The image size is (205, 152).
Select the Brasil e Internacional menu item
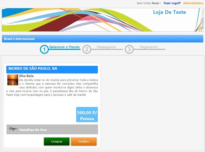pos(19,39)
